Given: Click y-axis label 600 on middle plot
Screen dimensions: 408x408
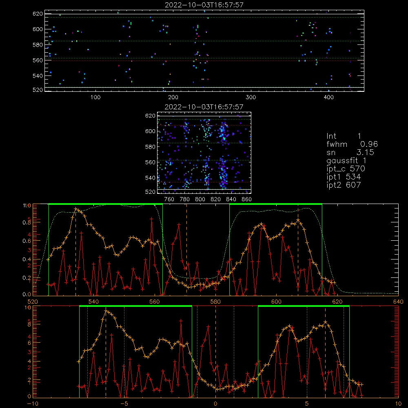Looking at the screenshot, I should pos(150,131).
